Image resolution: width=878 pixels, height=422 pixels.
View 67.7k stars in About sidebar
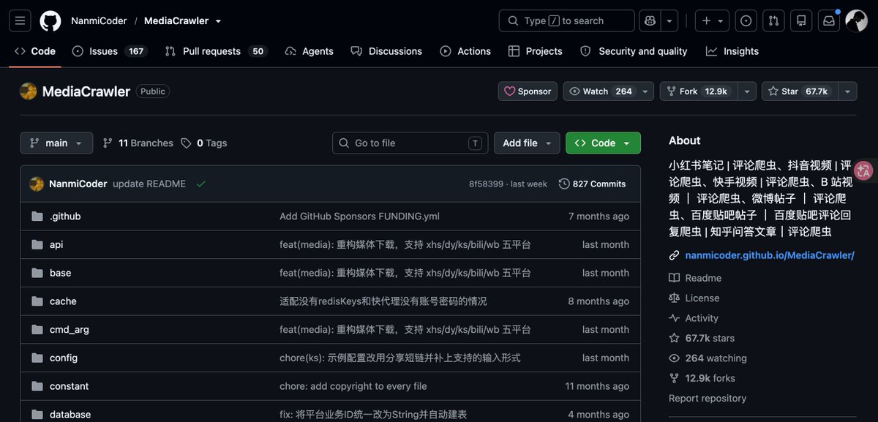pyautogui.click(x=702, y=338)
